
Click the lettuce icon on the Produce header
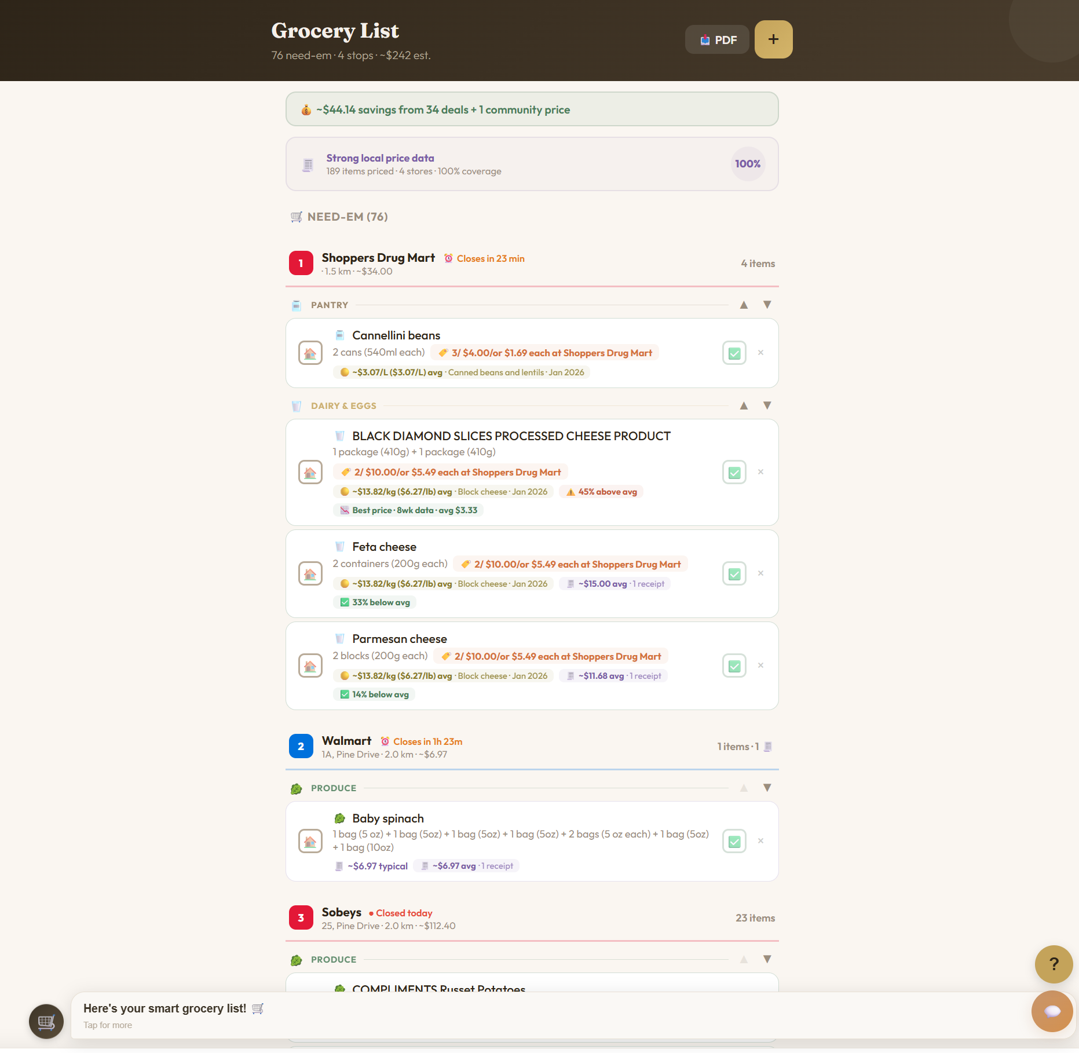(297, 788)
